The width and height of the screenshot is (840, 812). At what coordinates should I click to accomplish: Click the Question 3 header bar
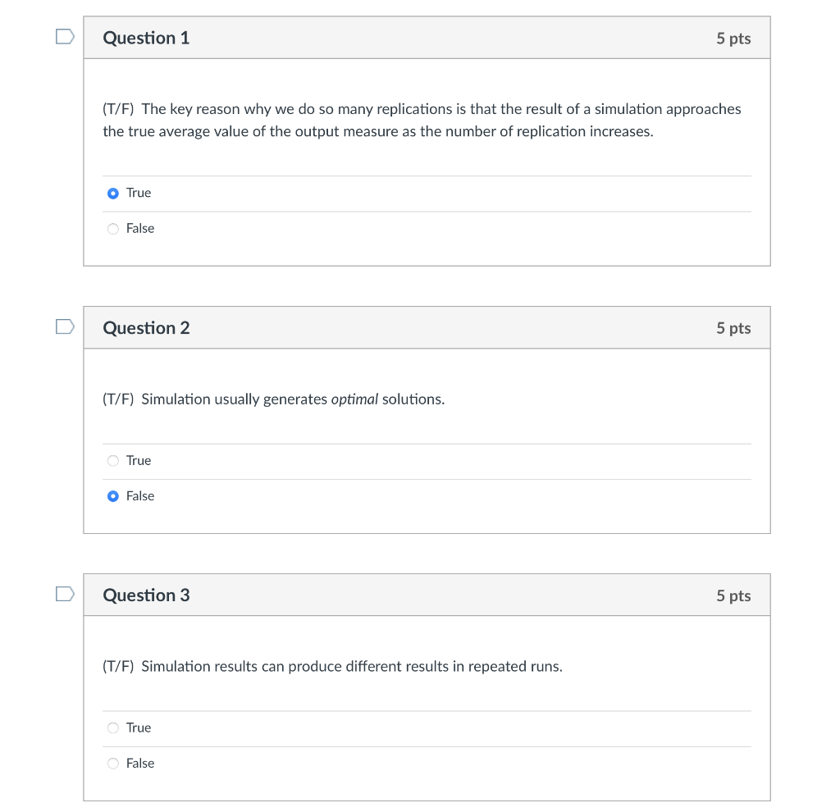146,595
